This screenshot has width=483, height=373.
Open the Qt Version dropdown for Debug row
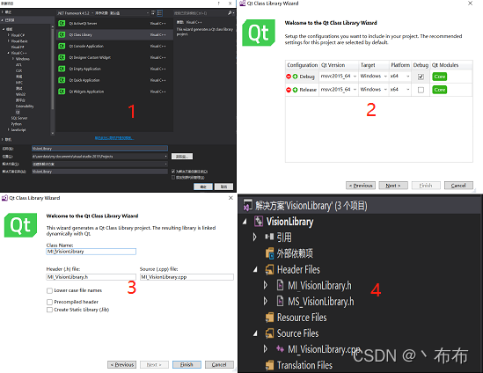(339, 76)
